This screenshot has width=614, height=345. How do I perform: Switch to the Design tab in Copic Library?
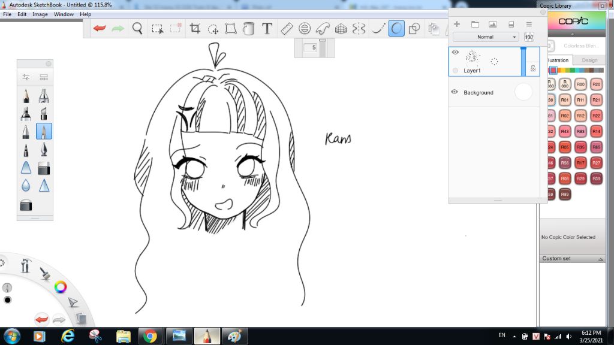pyautogui.click(x=589, y=60)
